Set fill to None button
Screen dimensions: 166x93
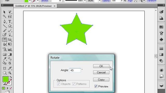(x=11, y=88)
